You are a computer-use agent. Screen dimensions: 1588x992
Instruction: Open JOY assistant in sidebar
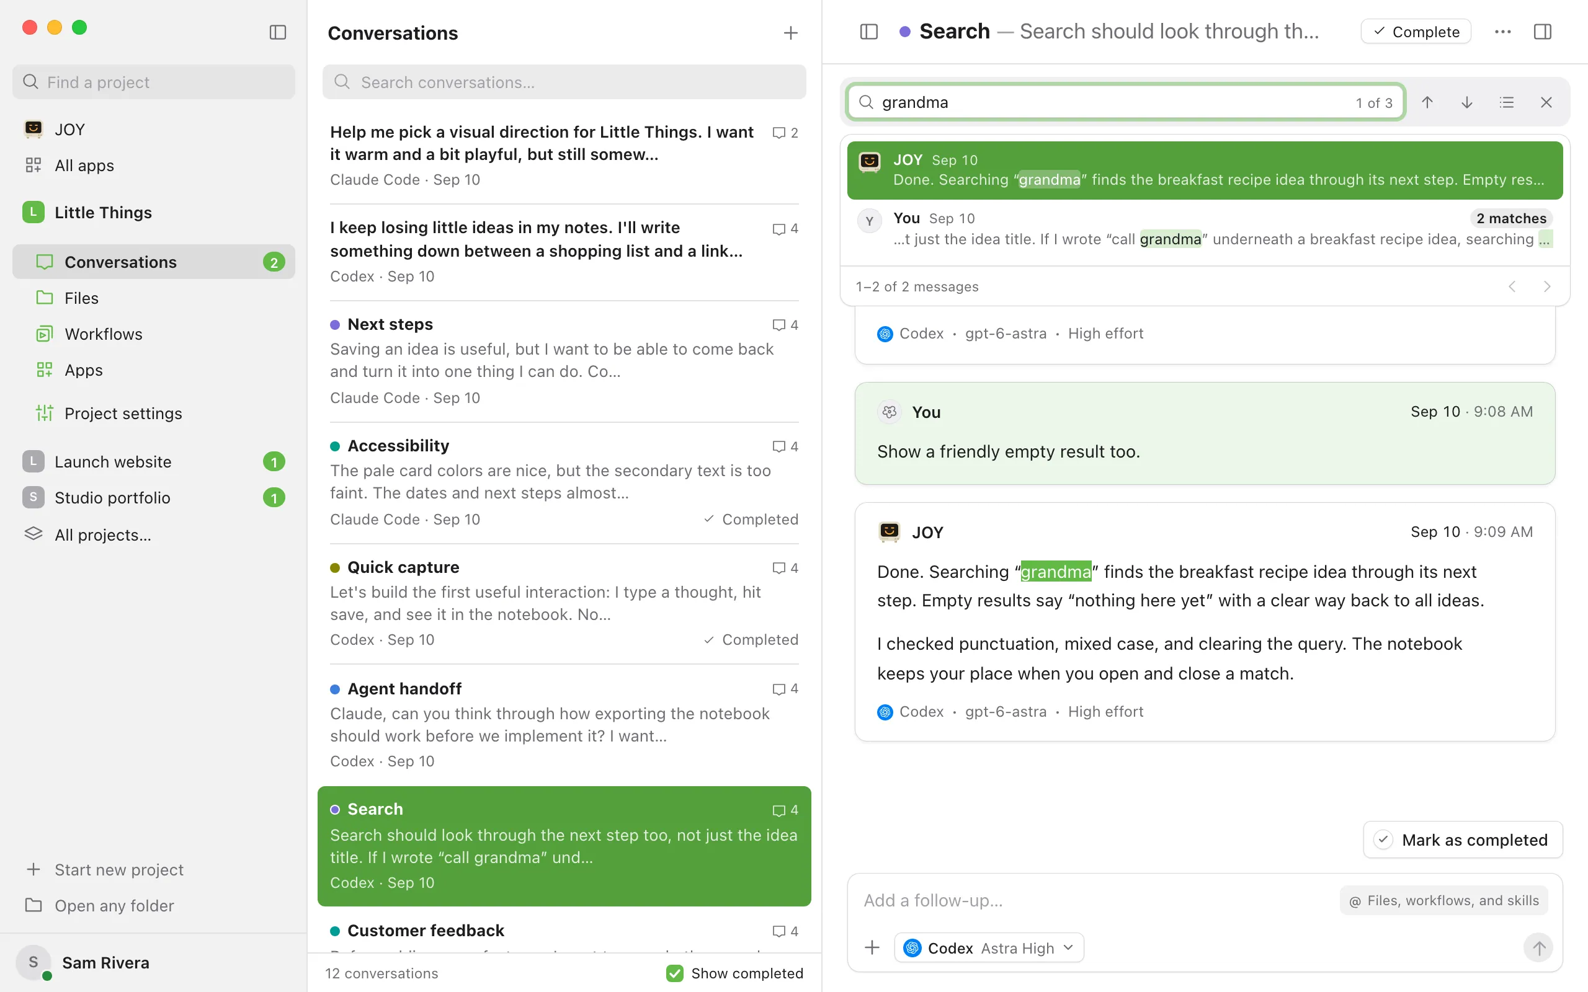tap(154, 129)
